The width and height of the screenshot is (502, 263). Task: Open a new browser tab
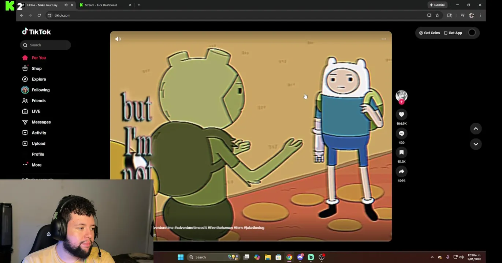point(139,5)
